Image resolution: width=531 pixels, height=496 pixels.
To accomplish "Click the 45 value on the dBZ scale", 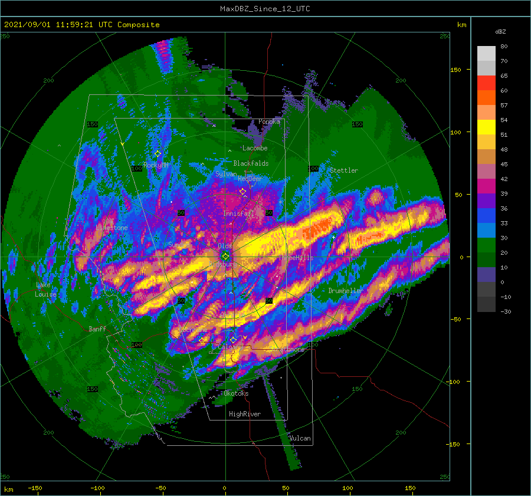I will point(504,164).
